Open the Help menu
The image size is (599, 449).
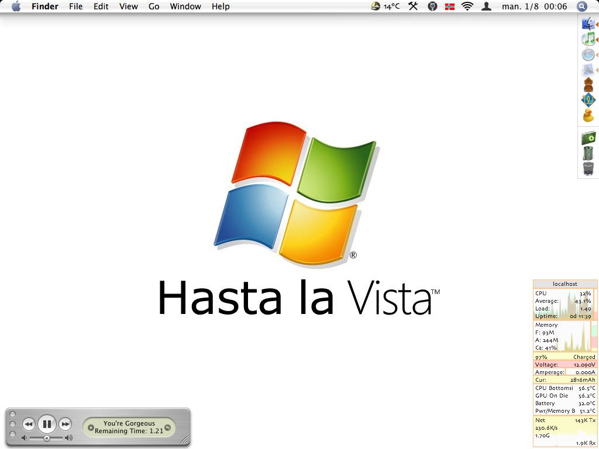[x=221, y=6]
